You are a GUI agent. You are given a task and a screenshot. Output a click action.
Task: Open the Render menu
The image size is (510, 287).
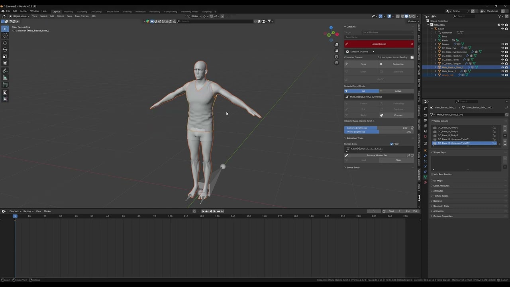click(x=24, y=11)
